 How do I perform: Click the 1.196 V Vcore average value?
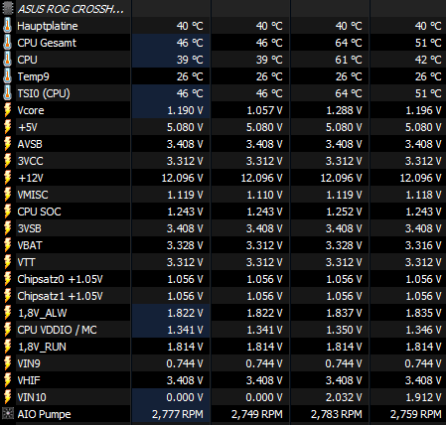coord(423,110)
